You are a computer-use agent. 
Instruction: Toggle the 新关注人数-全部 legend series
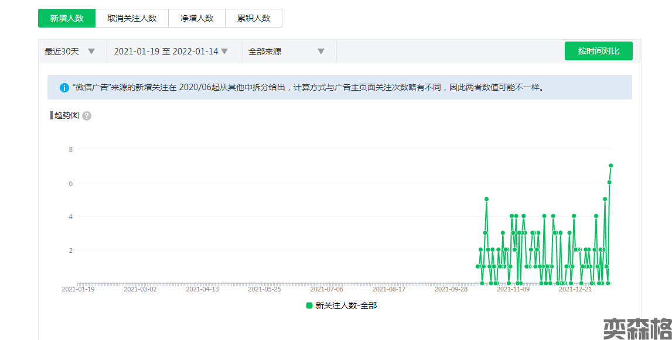346,305
